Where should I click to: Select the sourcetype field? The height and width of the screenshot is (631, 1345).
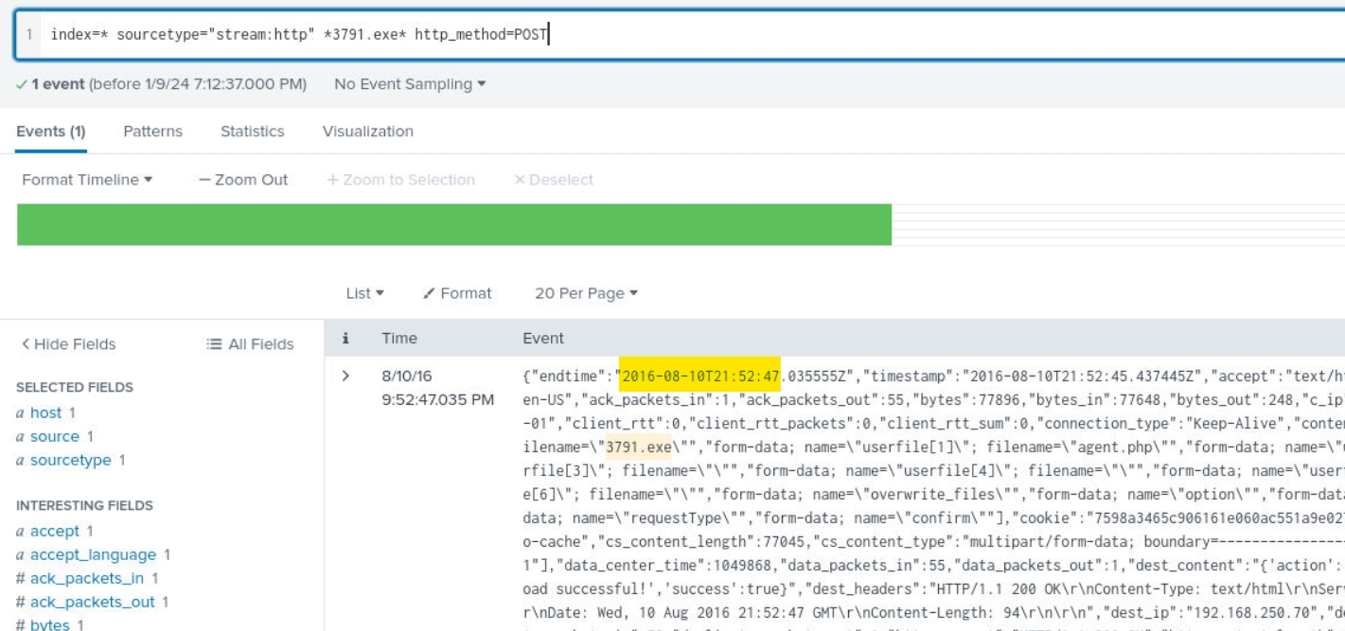tap(70, 460)
